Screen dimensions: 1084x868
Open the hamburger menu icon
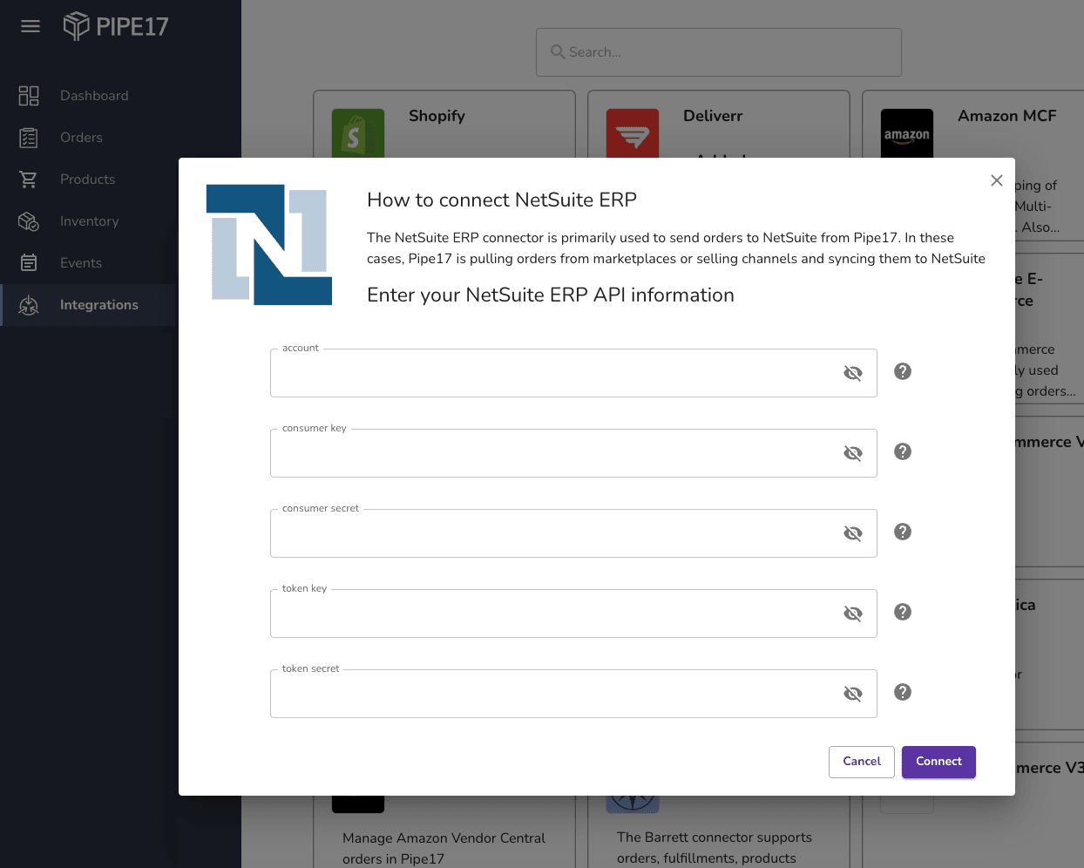[x=30, y=26]
